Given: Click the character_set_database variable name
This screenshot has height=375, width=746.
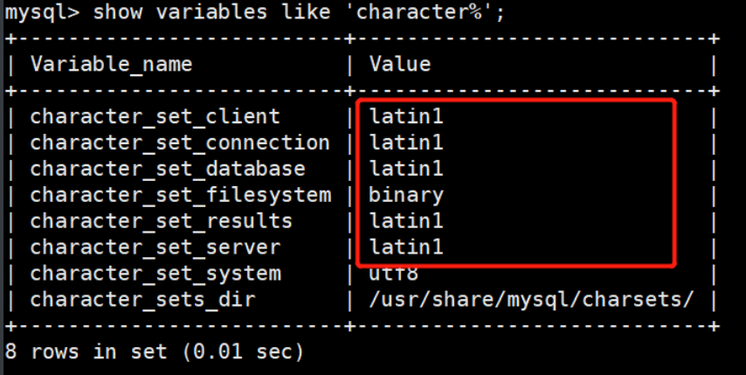Looking at the screenshot, I should click(x=168, y=169).
